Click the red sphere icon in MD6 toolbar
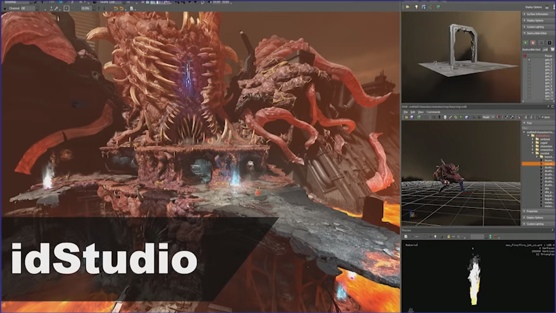This screenshot has height=313, width=556. (498, 117)
